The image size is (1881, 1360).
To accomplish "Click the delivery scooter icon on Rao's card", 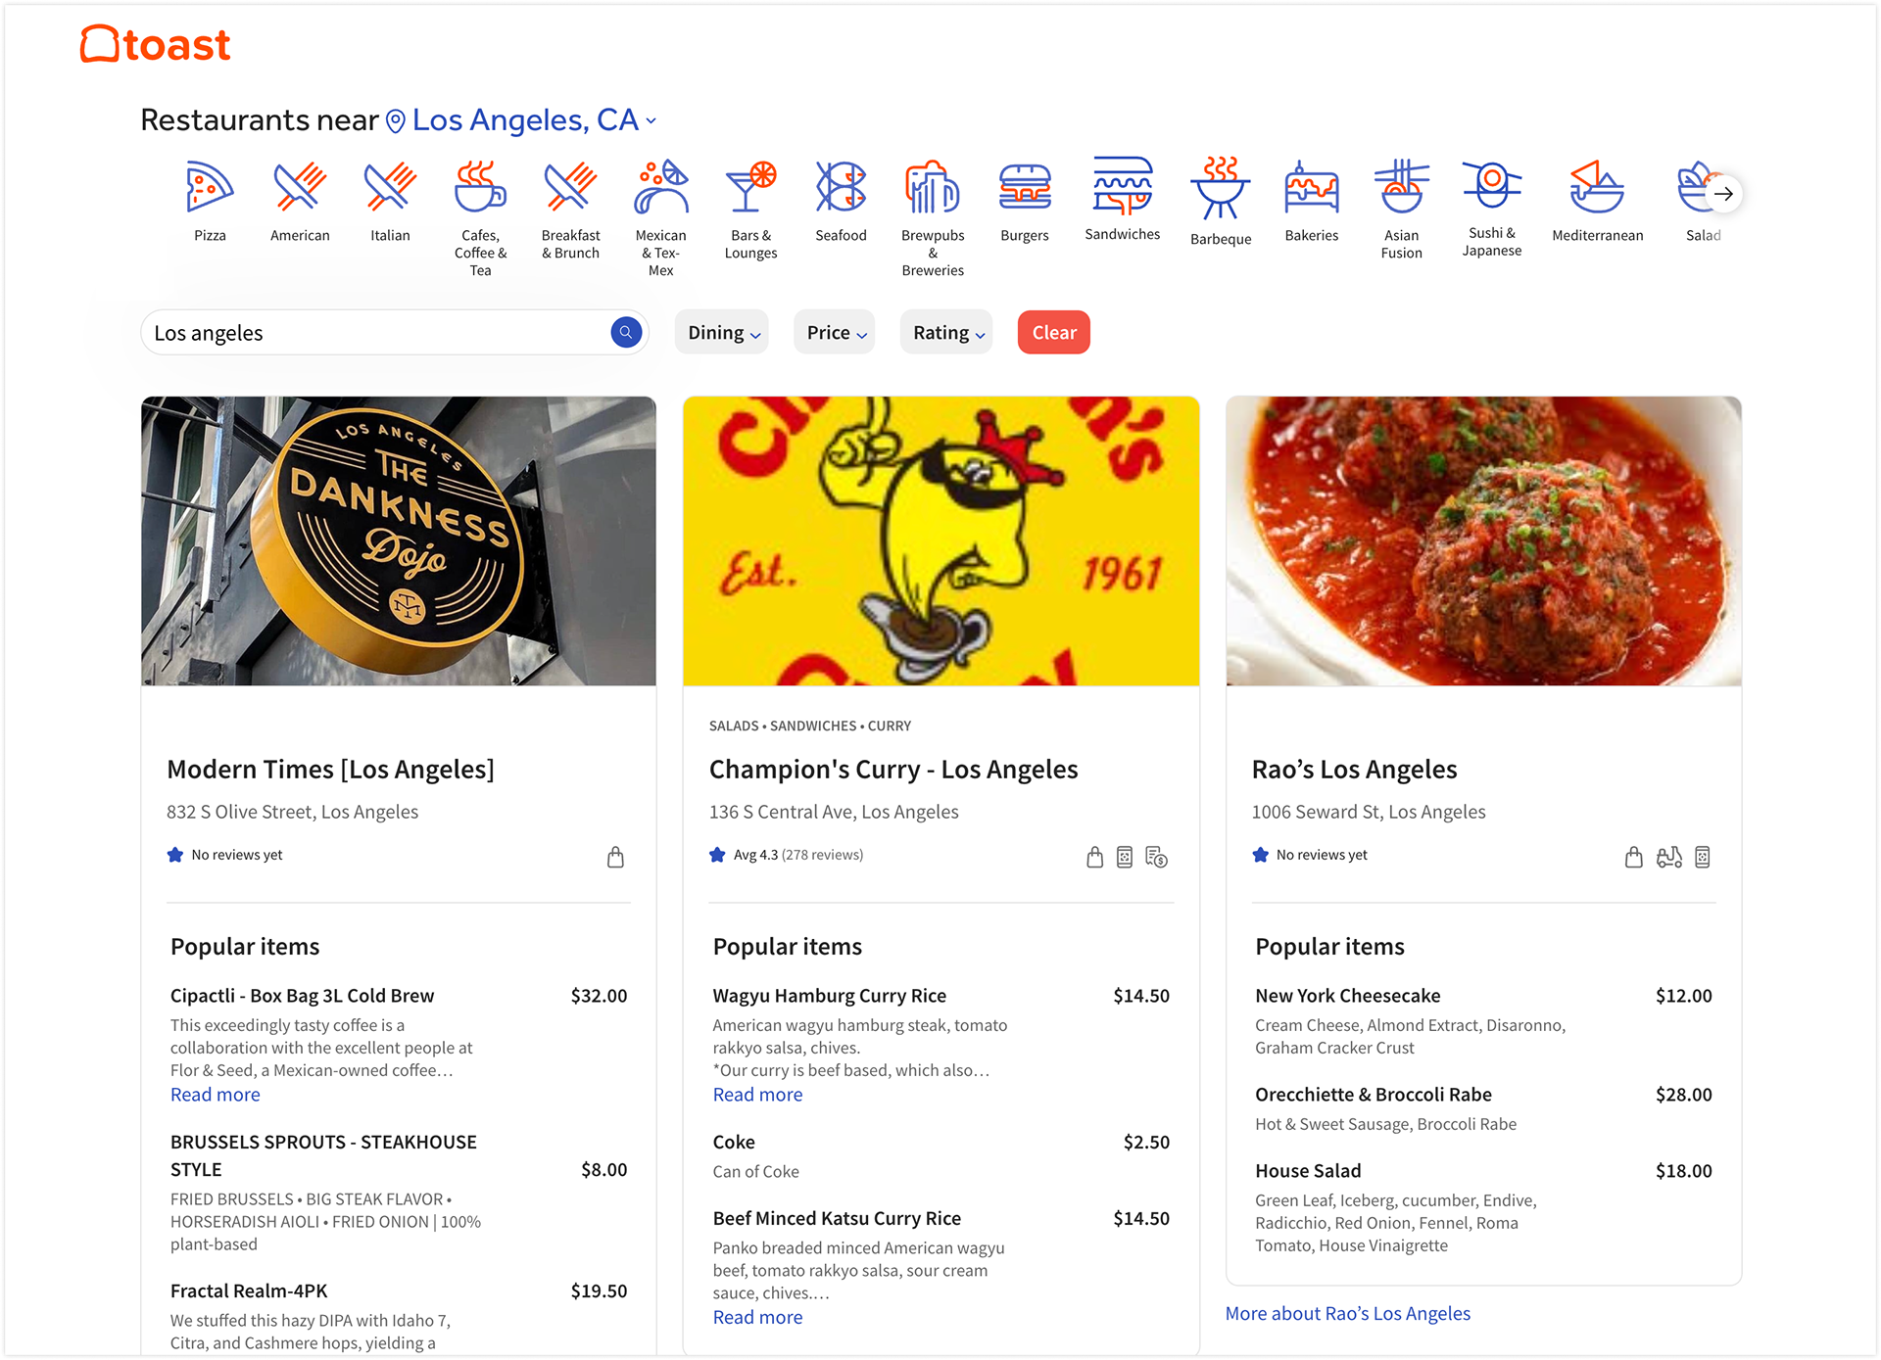I will point(1669,857).
